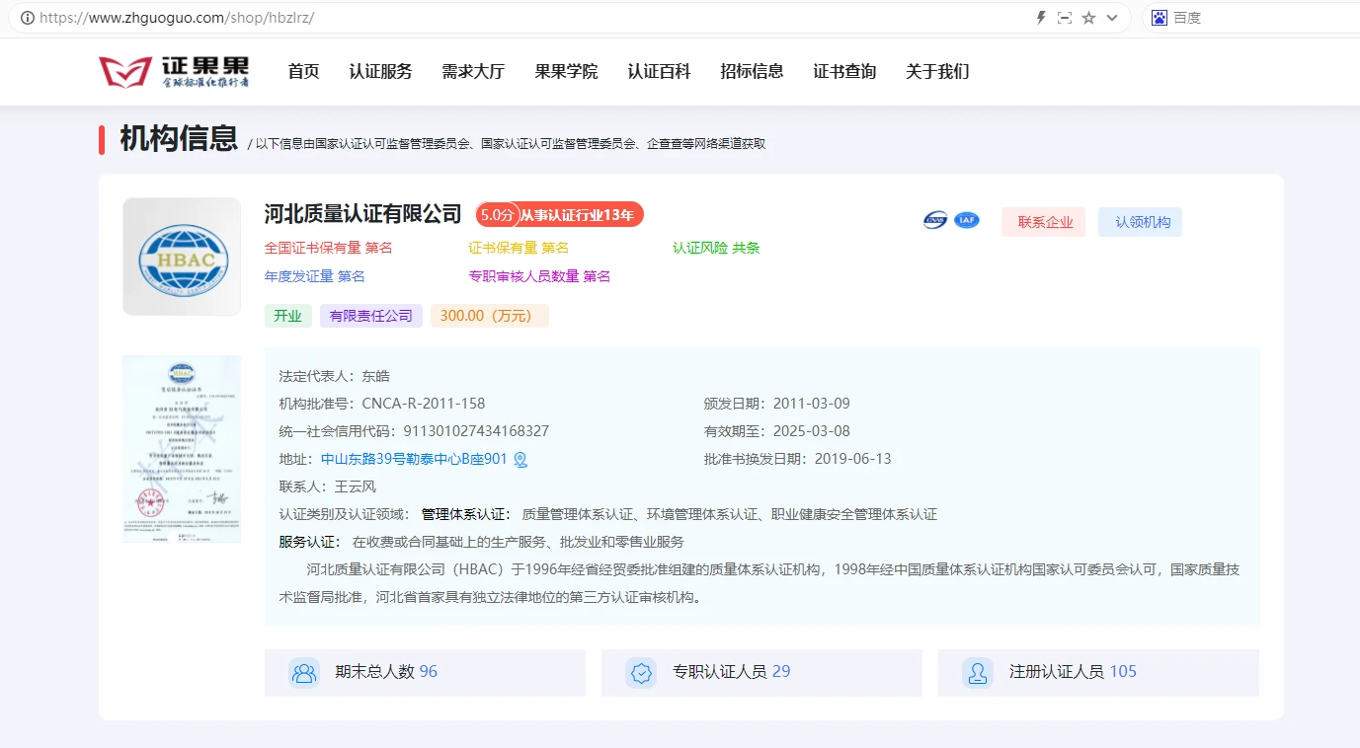Click 认证风险 共条 text
Screen dimensions: 1360x748
tap(716, 248)
